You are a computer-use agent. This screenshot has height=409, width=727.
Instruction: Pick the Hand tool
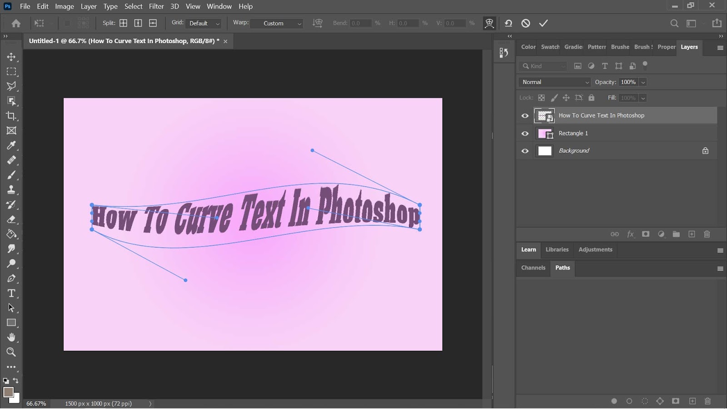coord(11,337)
